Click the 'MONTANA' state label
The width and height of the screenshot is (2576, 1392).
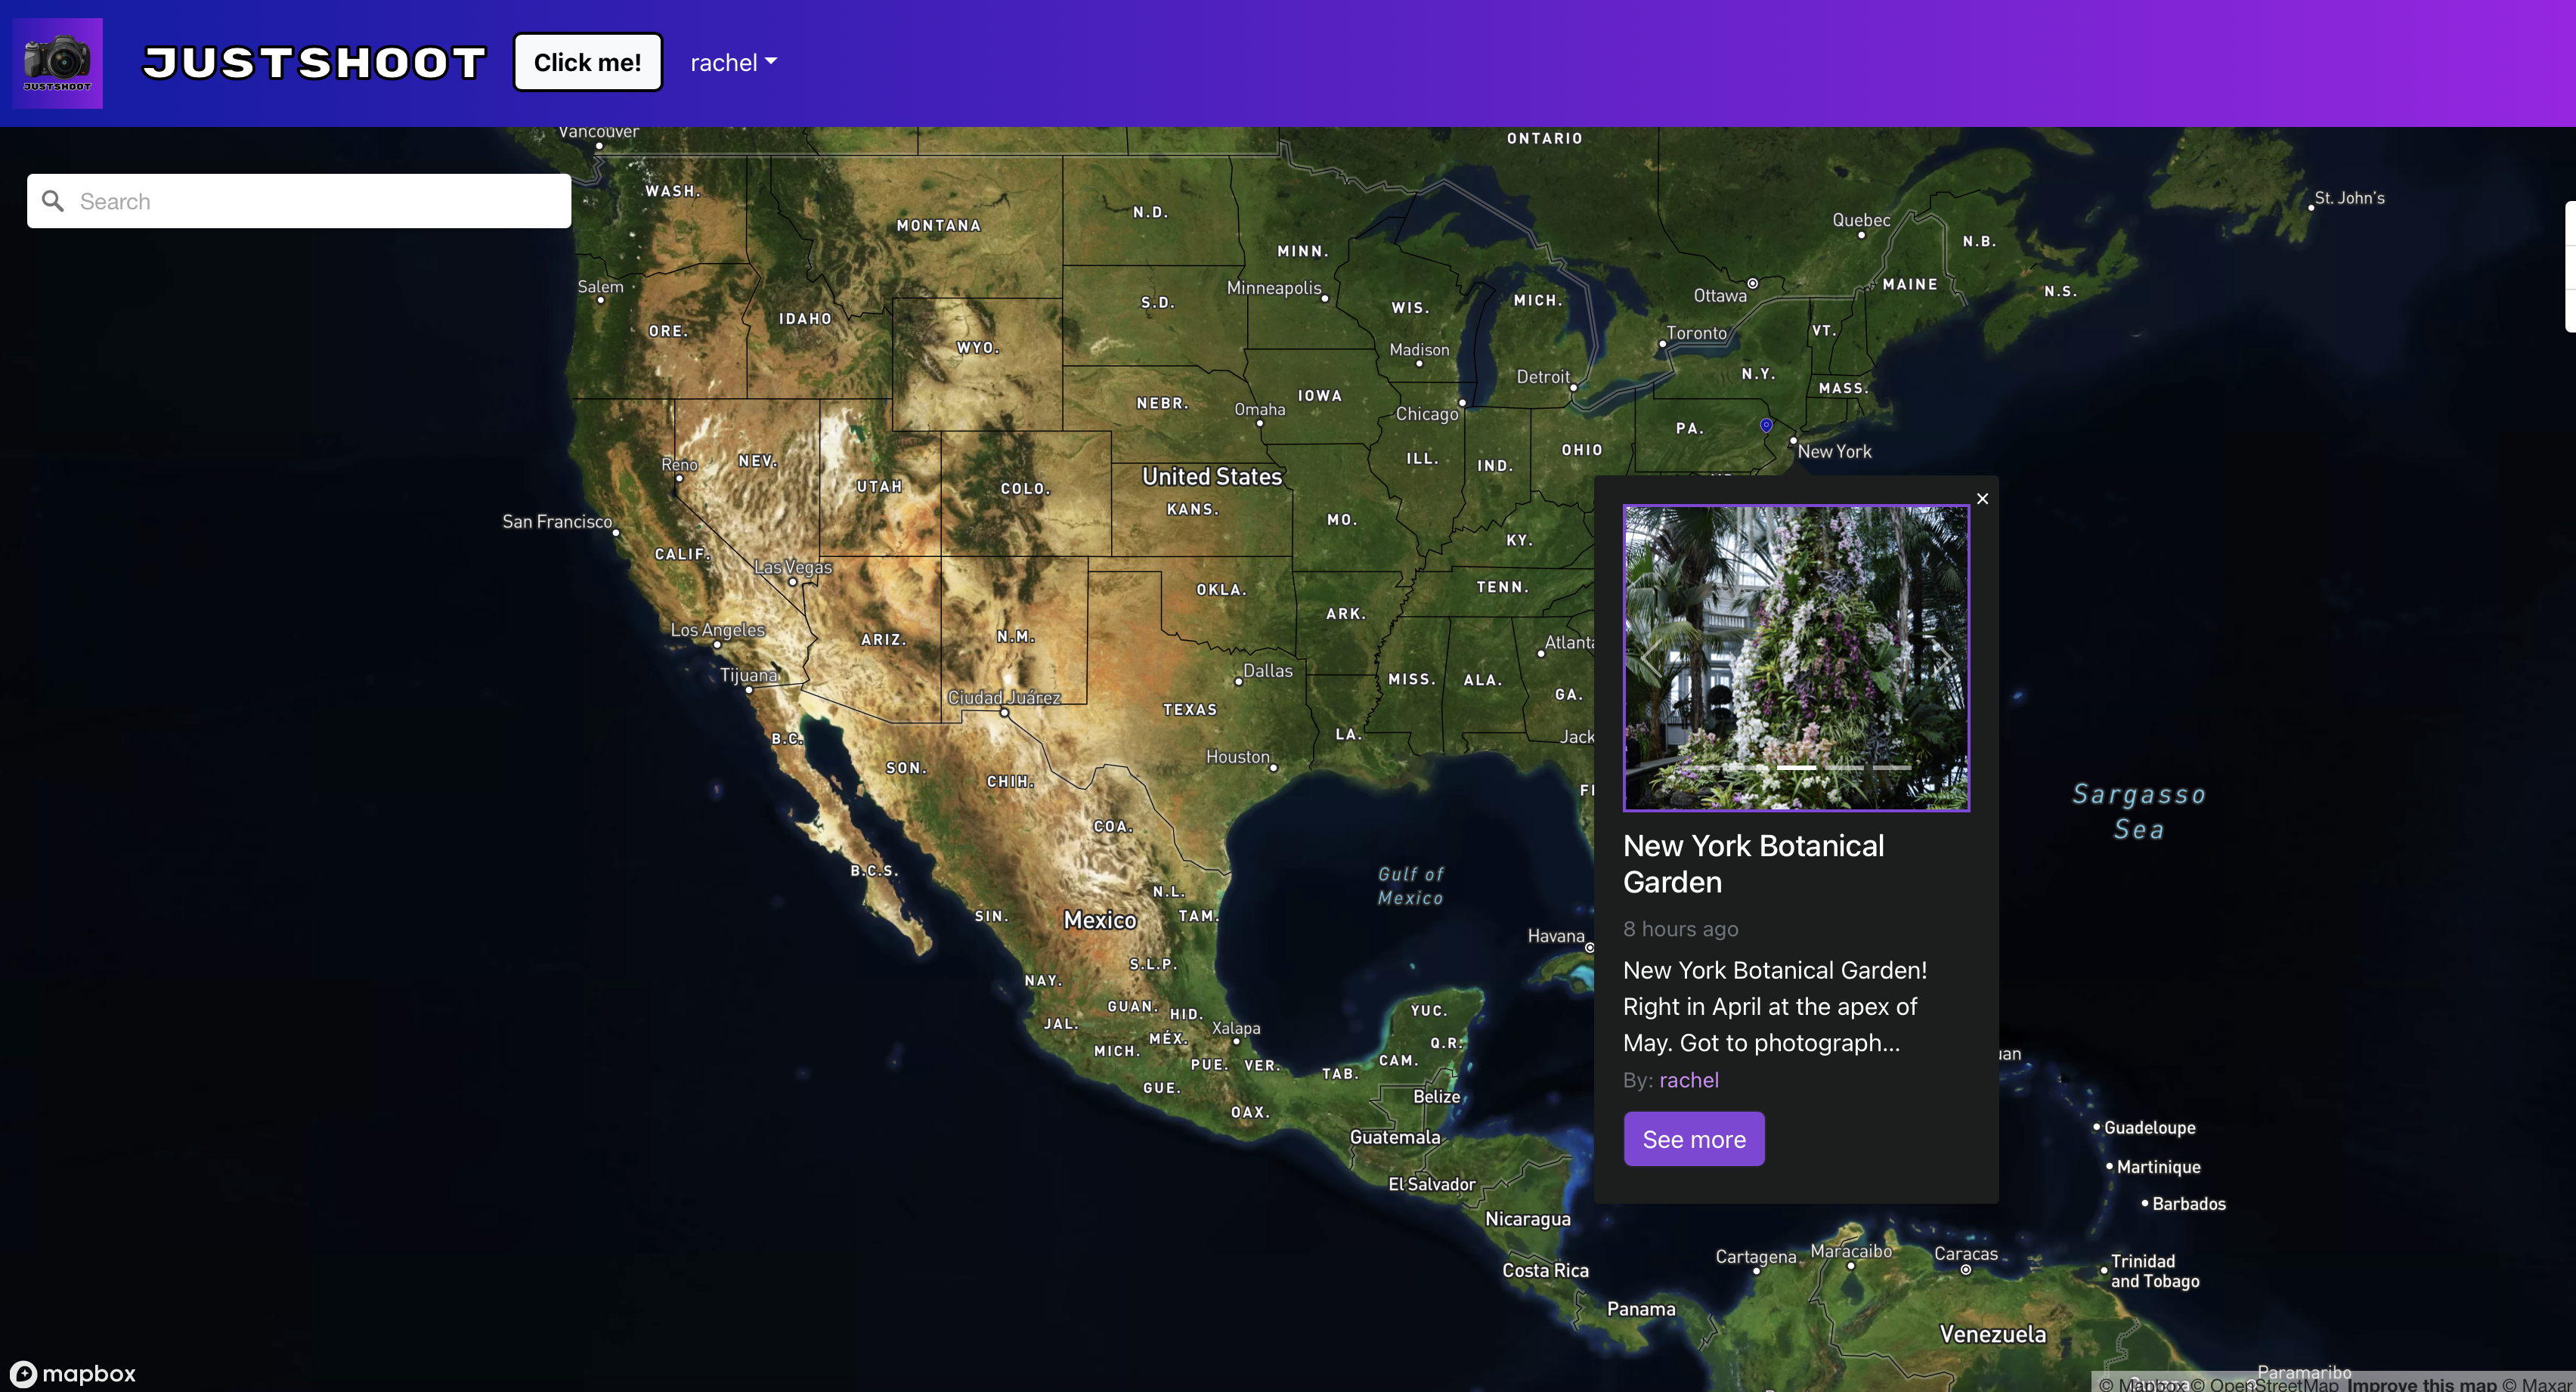pos(939,225)
